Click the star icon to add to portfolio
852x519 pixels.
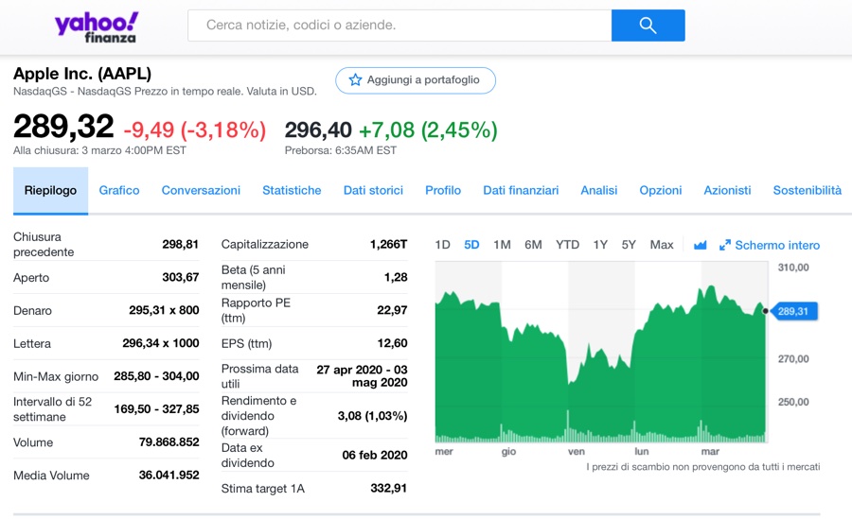click(x=356, y=80)
